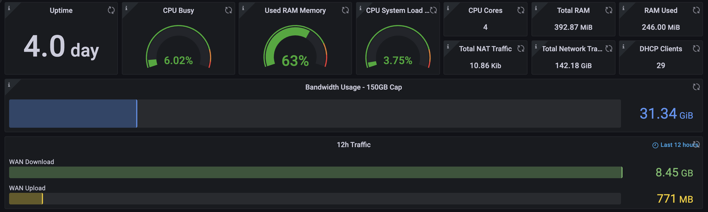Click the refresh icon on CPU Busy panel

(228, 10)
